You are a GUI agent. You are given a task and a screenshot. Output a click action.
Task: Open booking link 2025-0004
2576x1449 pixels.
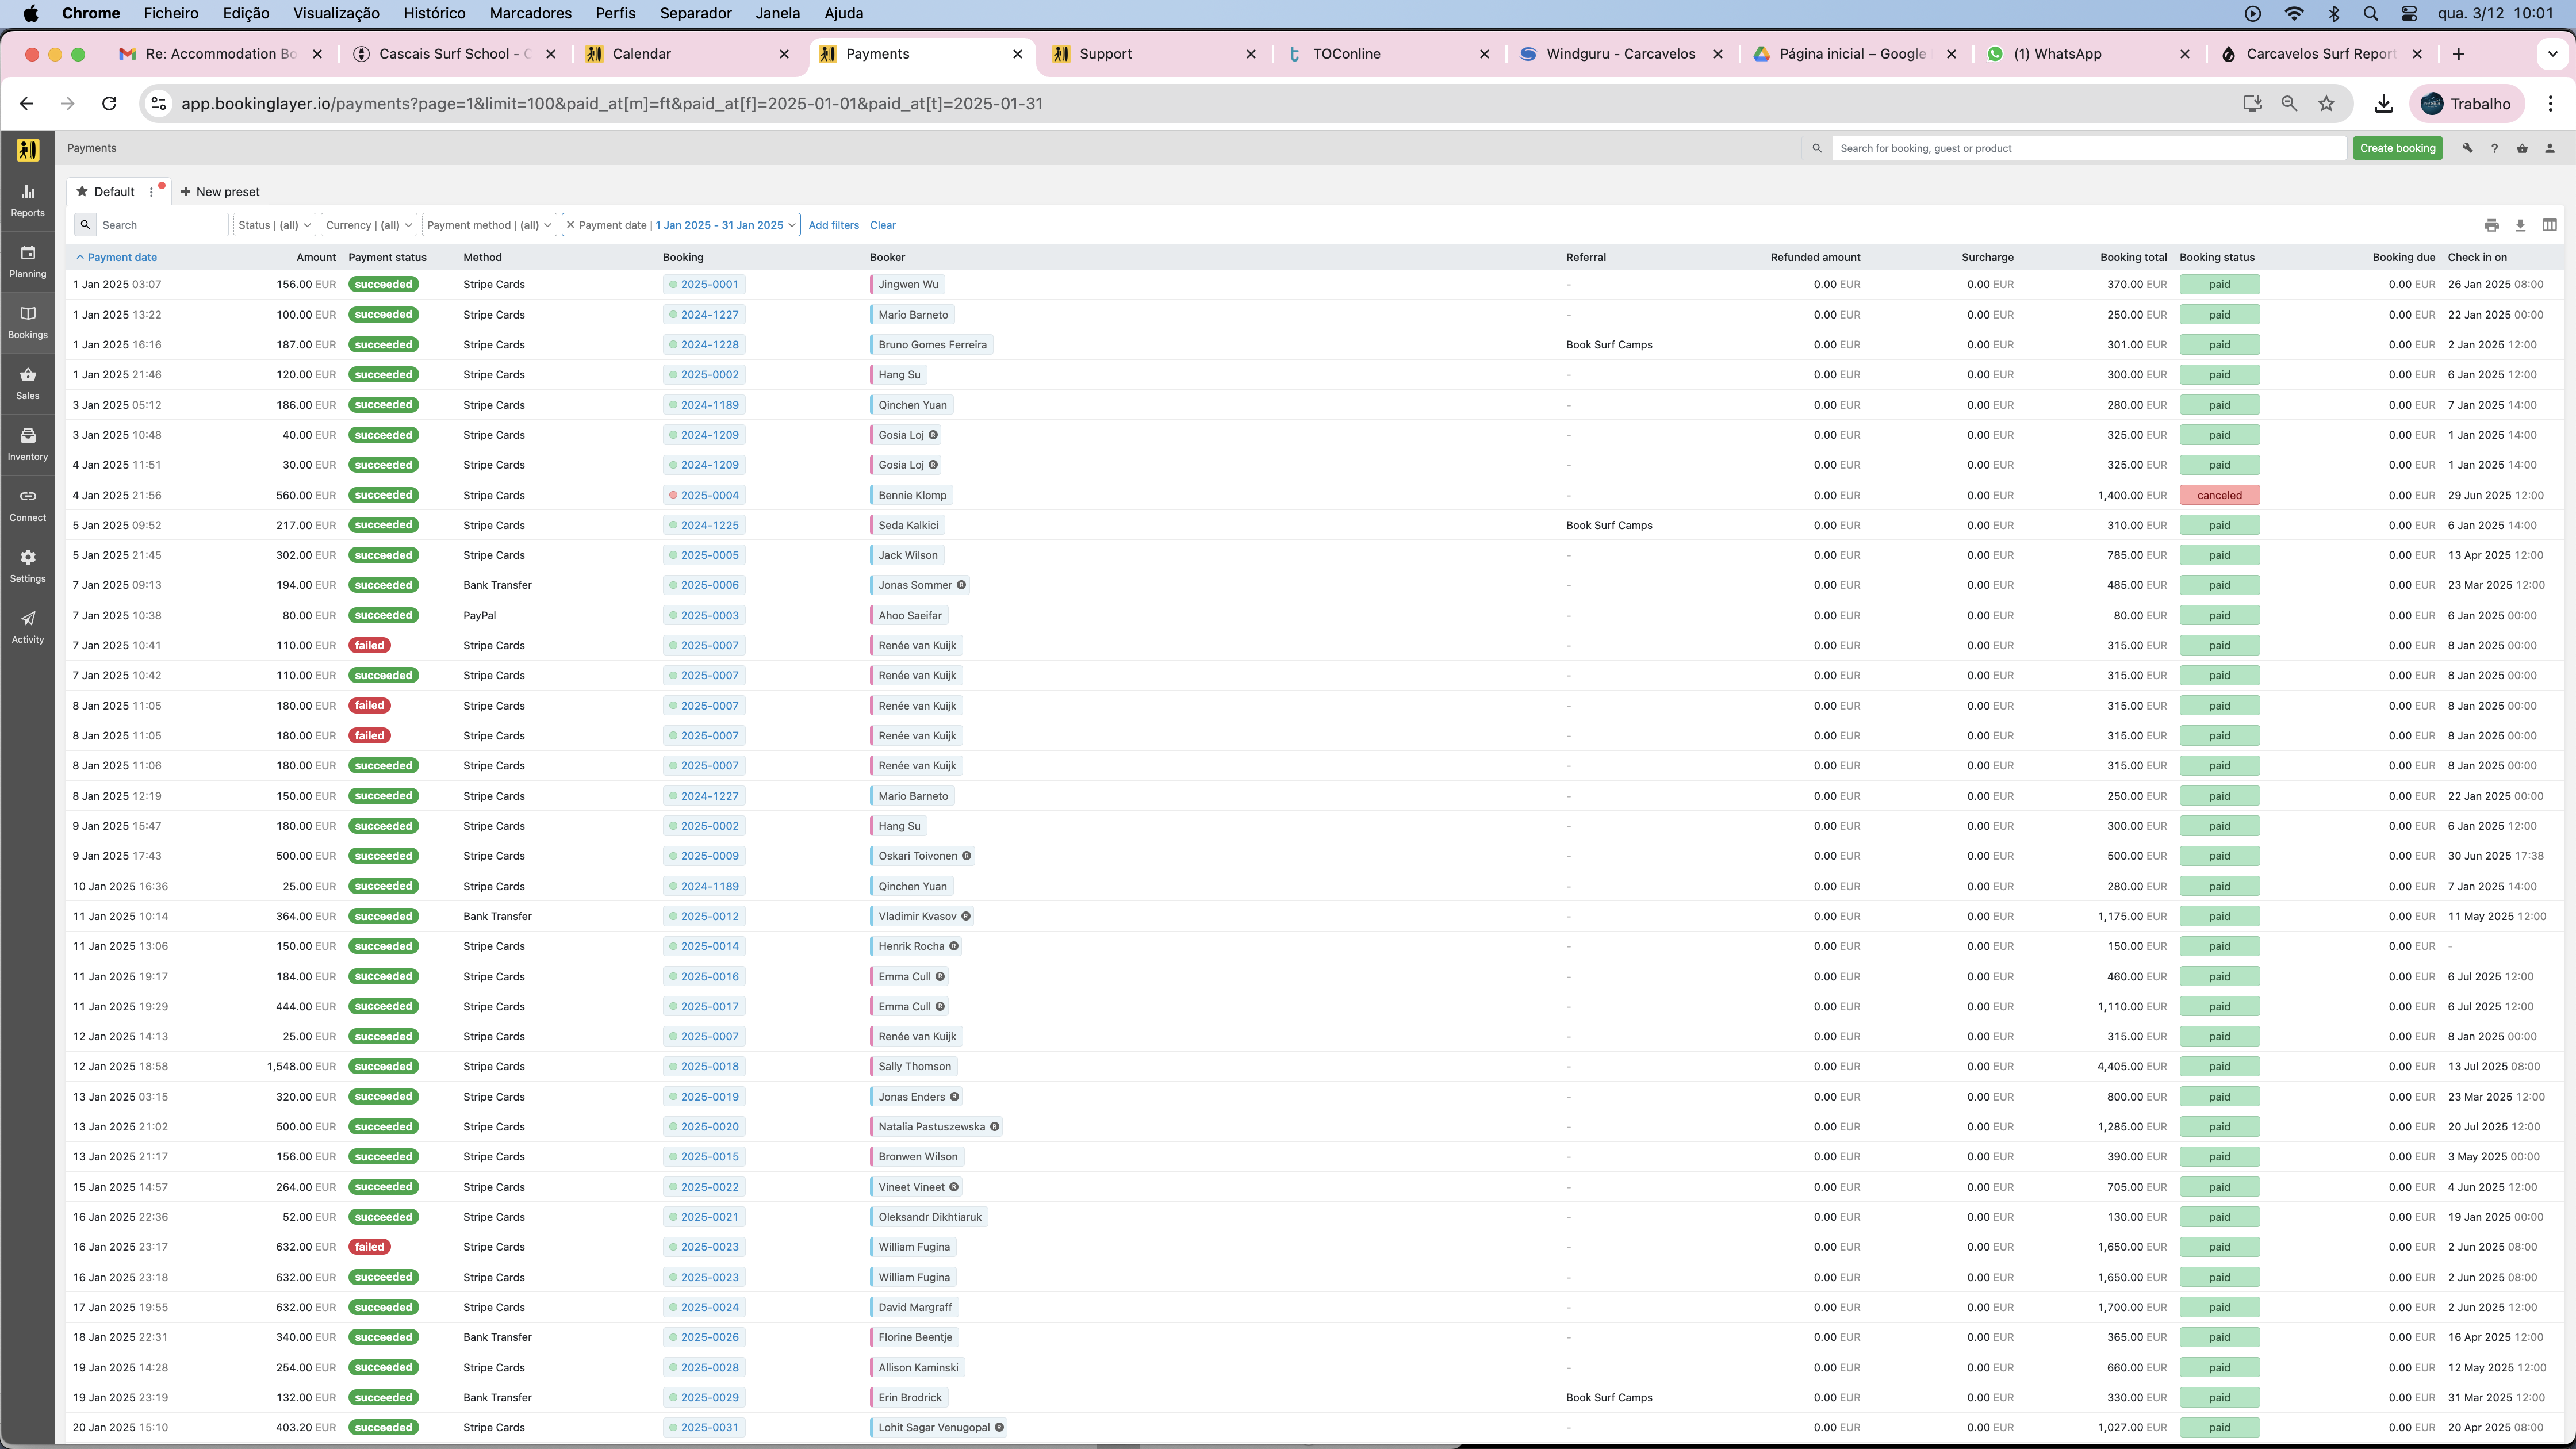coord(709,495)
